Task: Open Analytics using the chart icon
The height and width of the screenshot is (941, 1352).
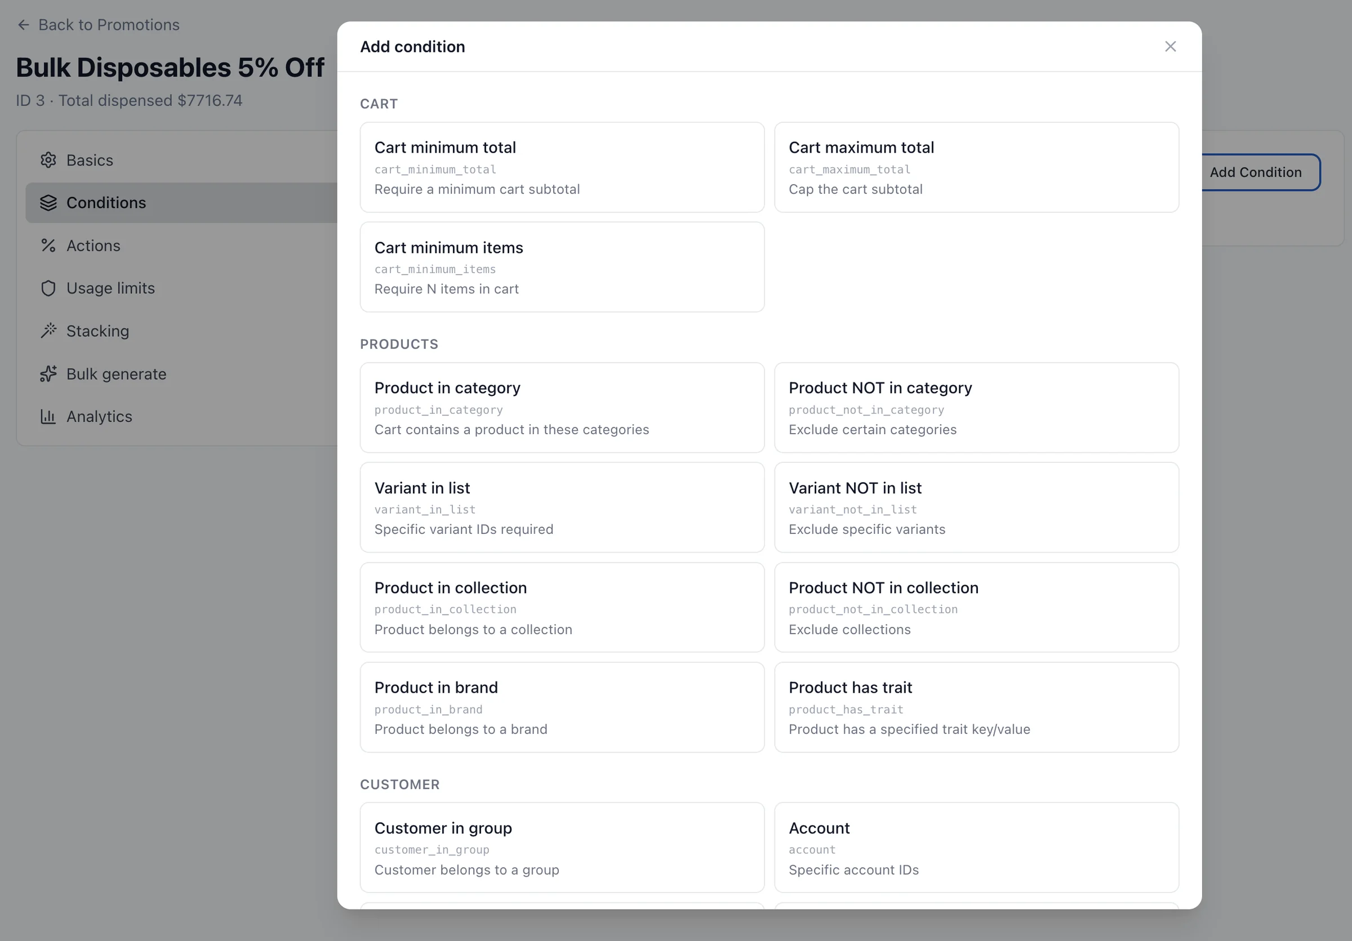Action: (48, 416)
